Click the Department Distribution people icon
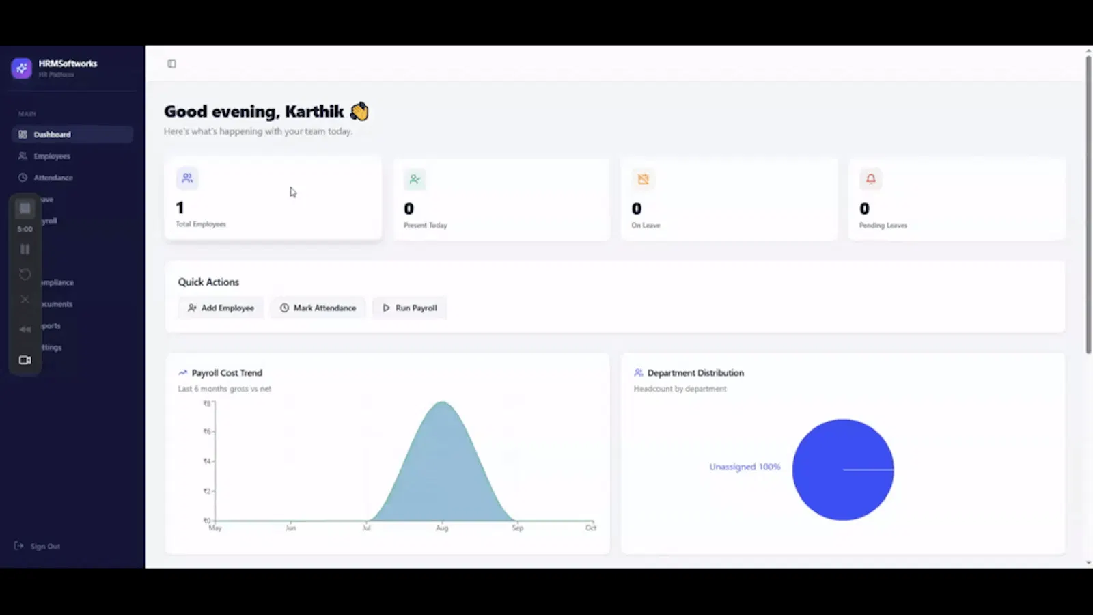The height and width of the screenshot is (615, 1093). [x=639, y=373]
